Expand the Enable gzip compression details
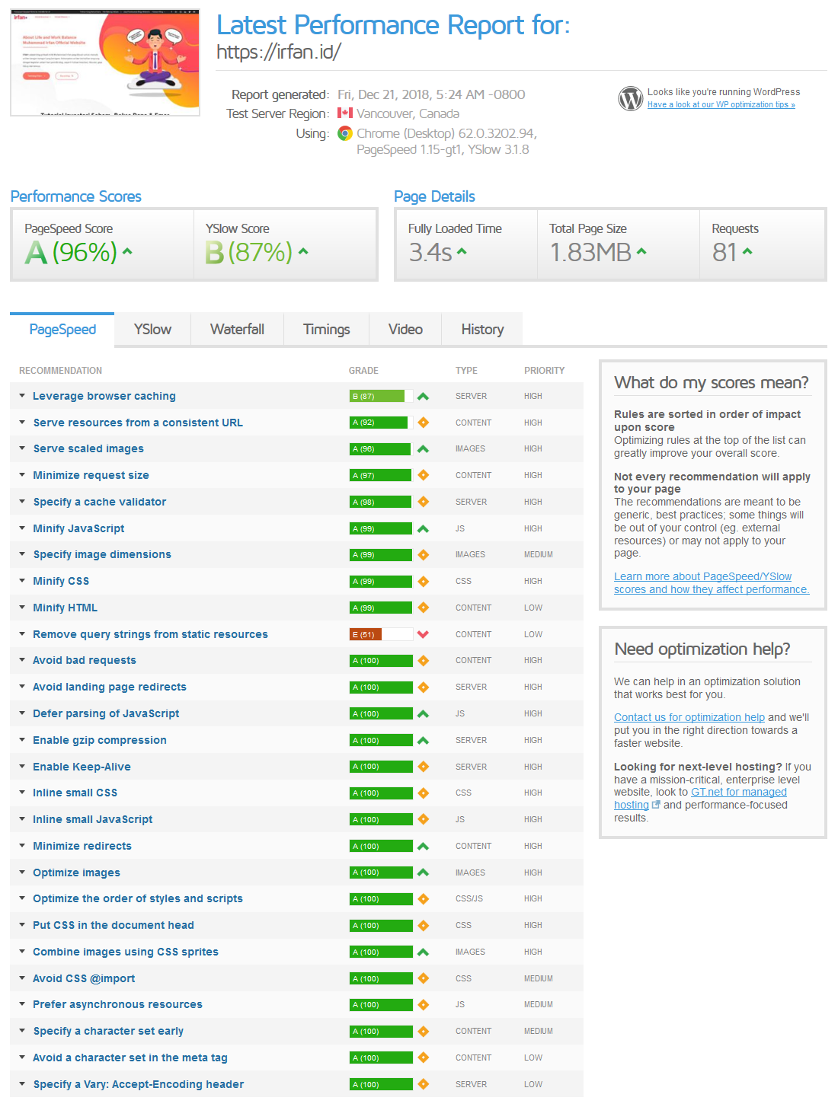 click(23, 740)
